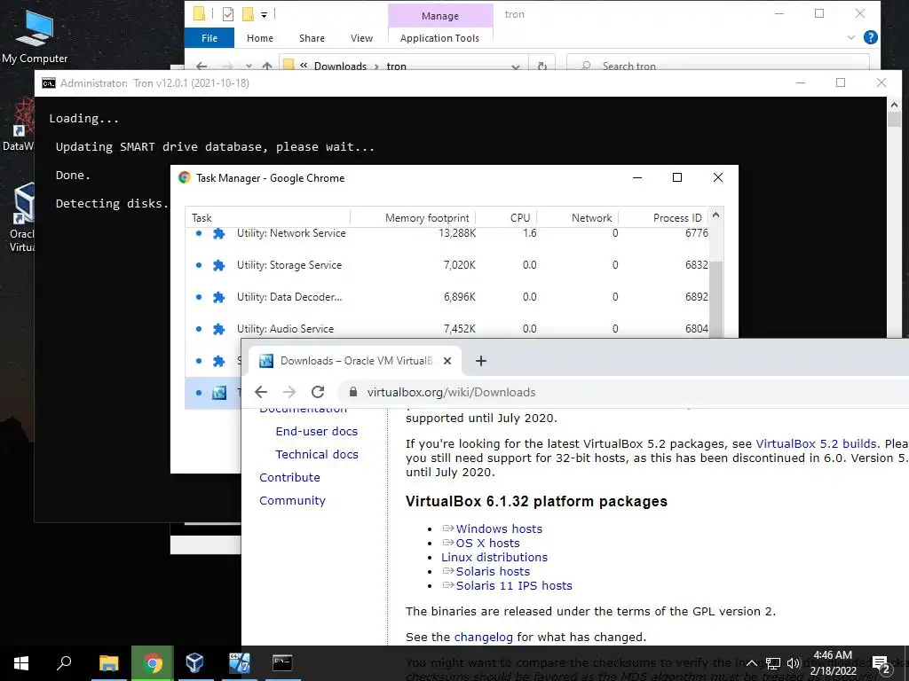Click the Chrome back arrow button
Viewport: 909px width, 681px height.
click(261, 392)
